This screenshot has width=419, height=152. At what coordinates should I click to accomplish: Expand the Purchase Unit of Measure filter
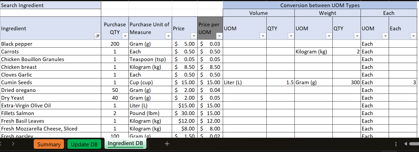pos(168,36)
